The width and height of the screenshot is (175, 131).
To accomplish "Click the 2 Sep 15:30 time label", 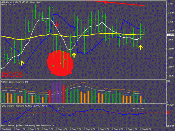I will (x=76, y=129).
